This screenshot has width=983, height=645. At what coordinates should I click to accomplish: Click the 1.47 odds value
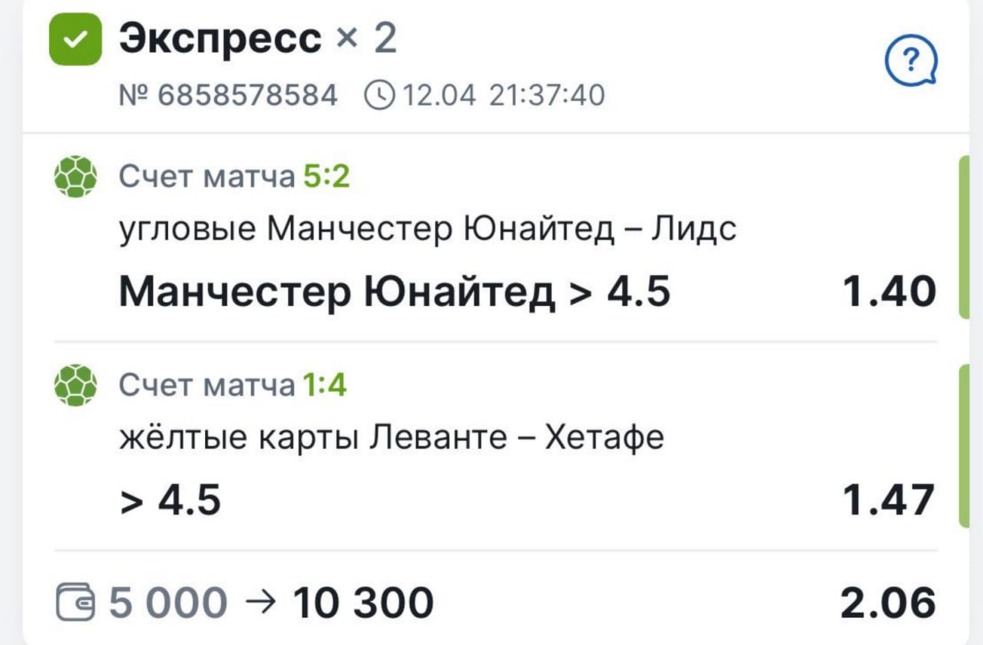[x=889, y=500]
